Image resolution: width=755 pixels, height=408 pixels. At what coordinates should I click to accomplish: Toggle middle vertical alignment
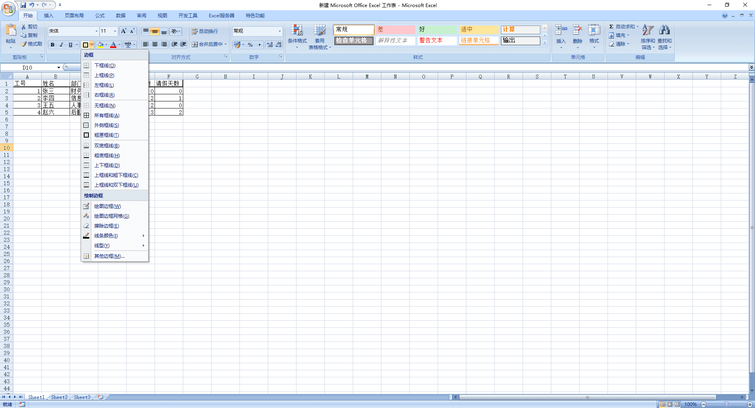155,31
